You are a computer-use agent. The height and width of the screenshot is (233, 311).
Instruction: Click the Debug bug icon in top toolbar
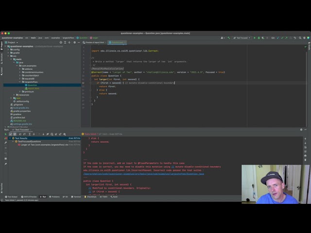tap(259, 38)
